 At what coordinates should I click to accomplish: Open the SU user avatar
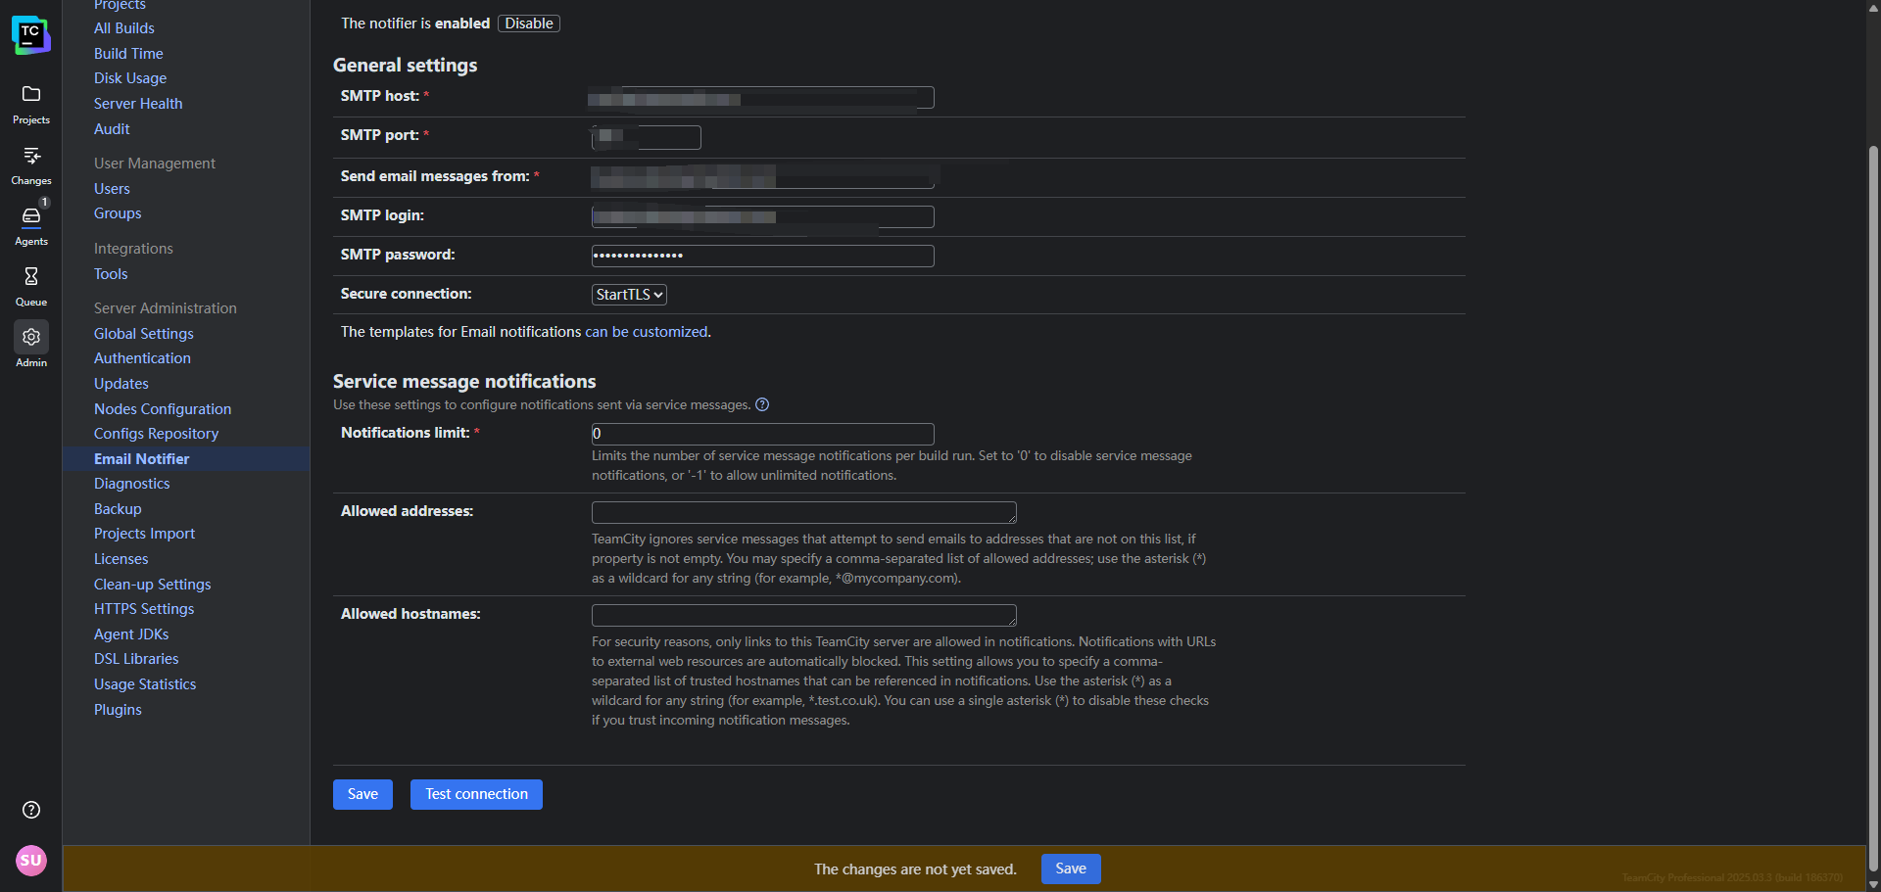click(31, 861)
